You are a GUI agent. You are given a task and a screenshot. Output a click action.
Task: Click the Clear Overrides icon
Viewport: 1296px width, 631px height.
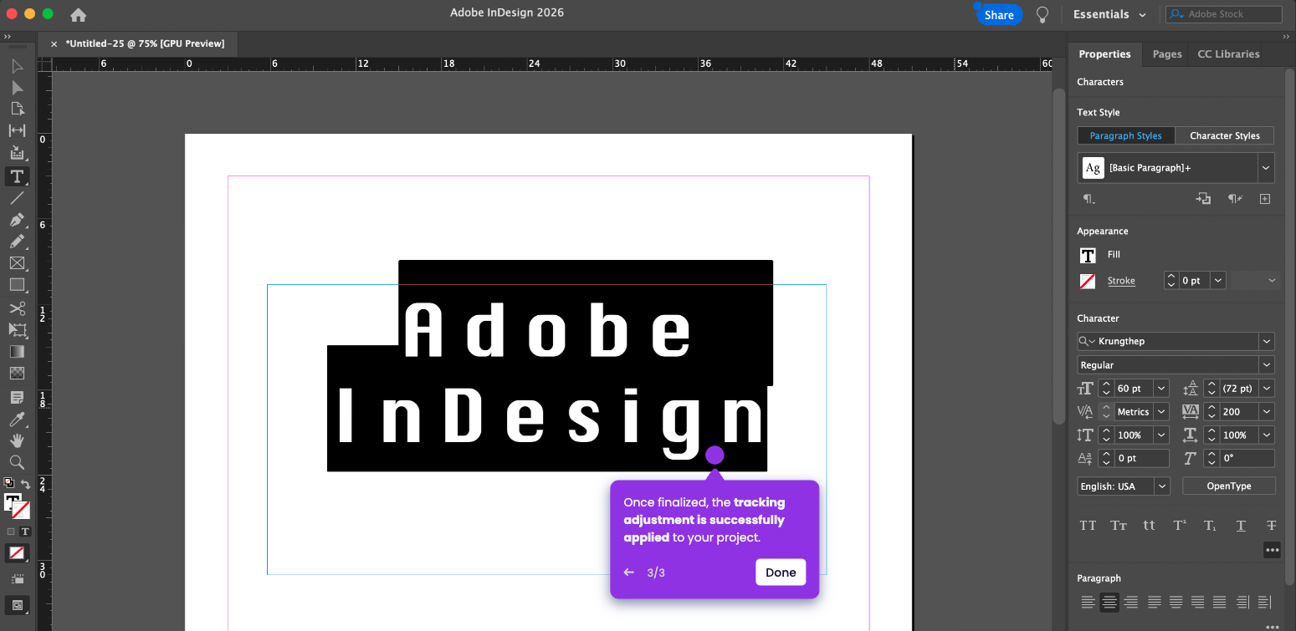[1235, 199]
